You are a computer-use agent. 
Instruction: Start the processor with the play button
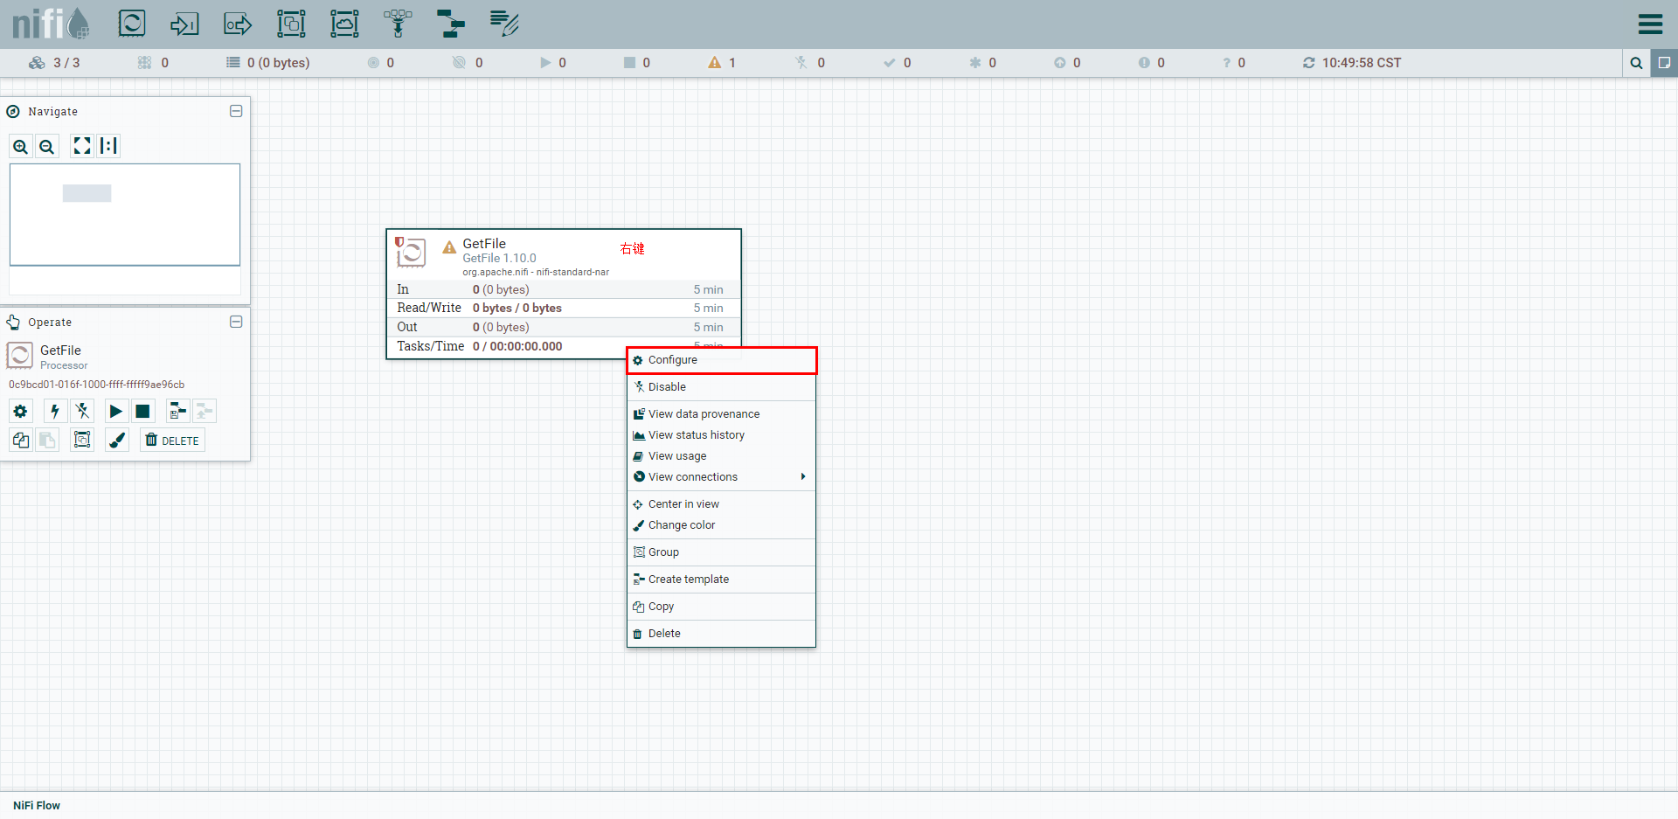pos(116,411)
